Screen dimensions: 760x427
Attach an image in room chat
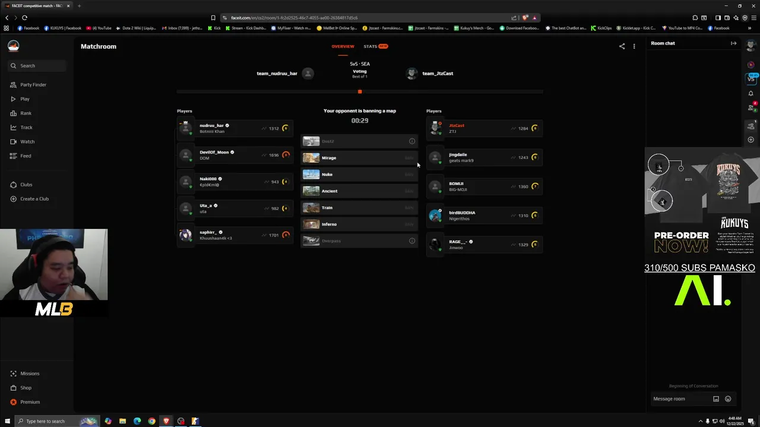click(x=716, y=399)
